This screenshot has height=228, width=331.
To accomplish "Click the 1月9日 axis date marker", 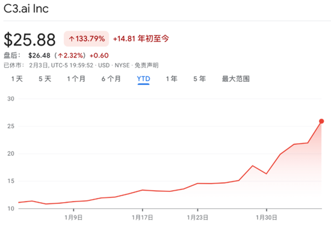I will coord(73,217).
